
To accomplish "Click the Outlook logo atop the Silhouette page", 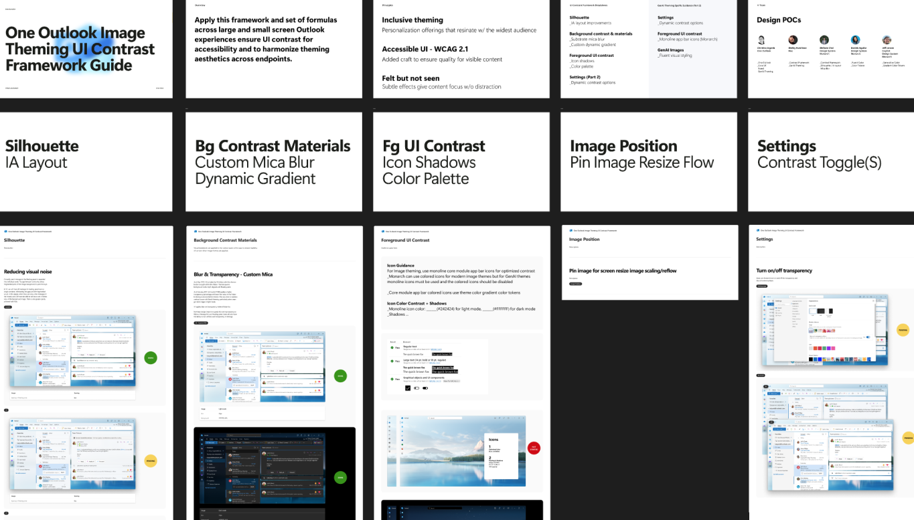I will pos(5,230).
